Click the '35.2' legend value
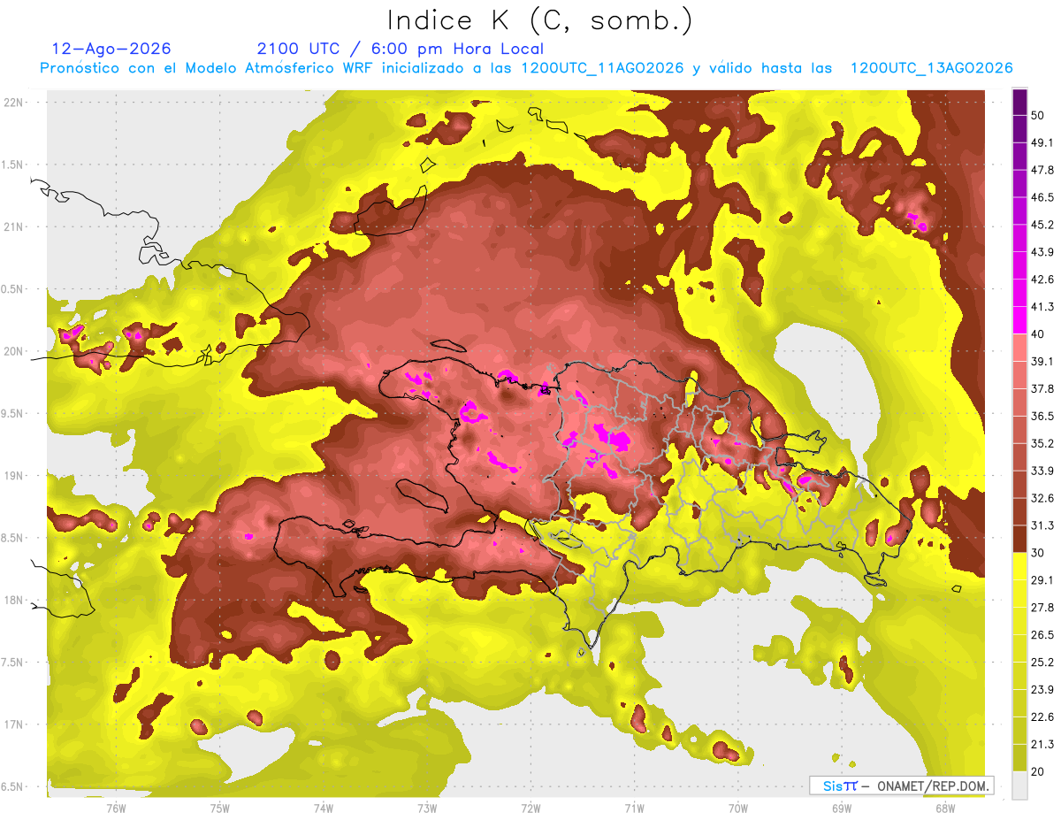This screenshot has height=820, width=1061. (x=1042, y=443)
